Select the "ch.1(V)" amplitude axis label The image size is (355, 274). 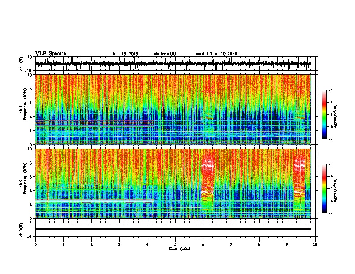tap(22, 64)
